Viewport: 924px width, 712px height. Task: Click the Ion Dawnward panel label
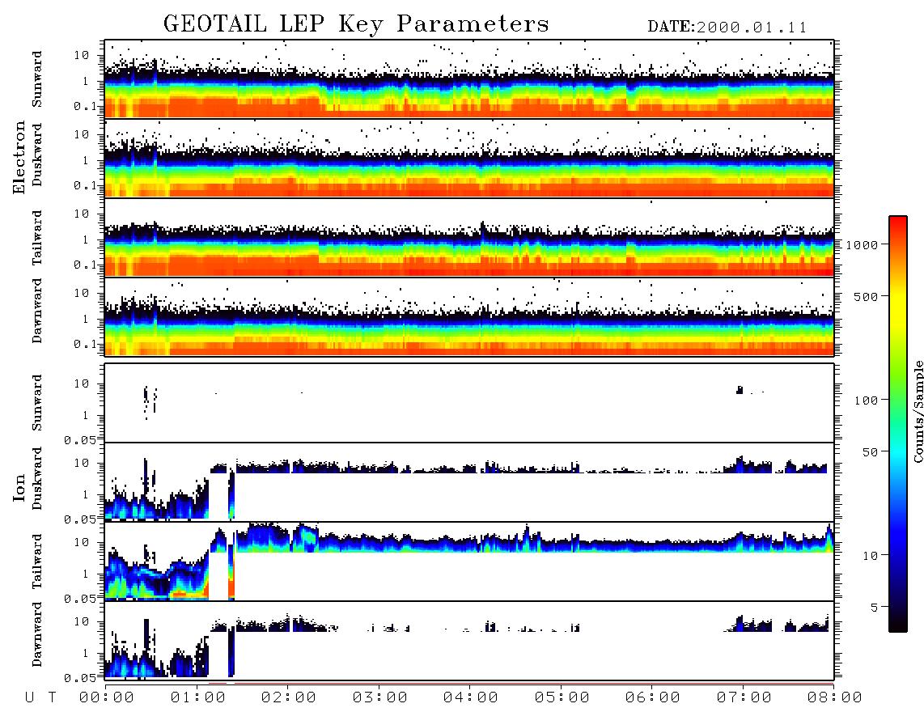coord(37,634)
